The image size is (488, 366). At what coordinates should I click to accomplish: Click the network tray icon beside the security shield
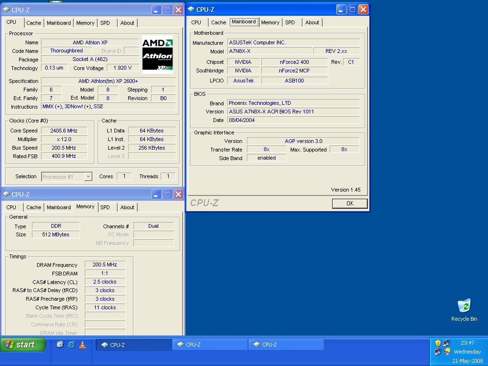[x=447, y=343]
